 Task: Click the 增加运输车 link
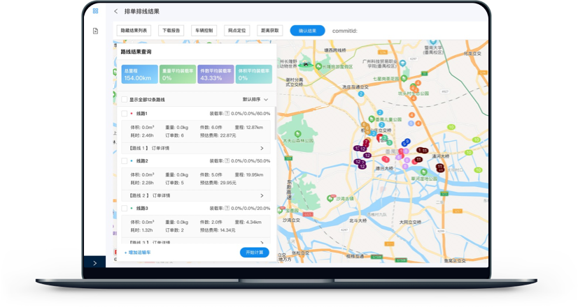tap(138, 252)
